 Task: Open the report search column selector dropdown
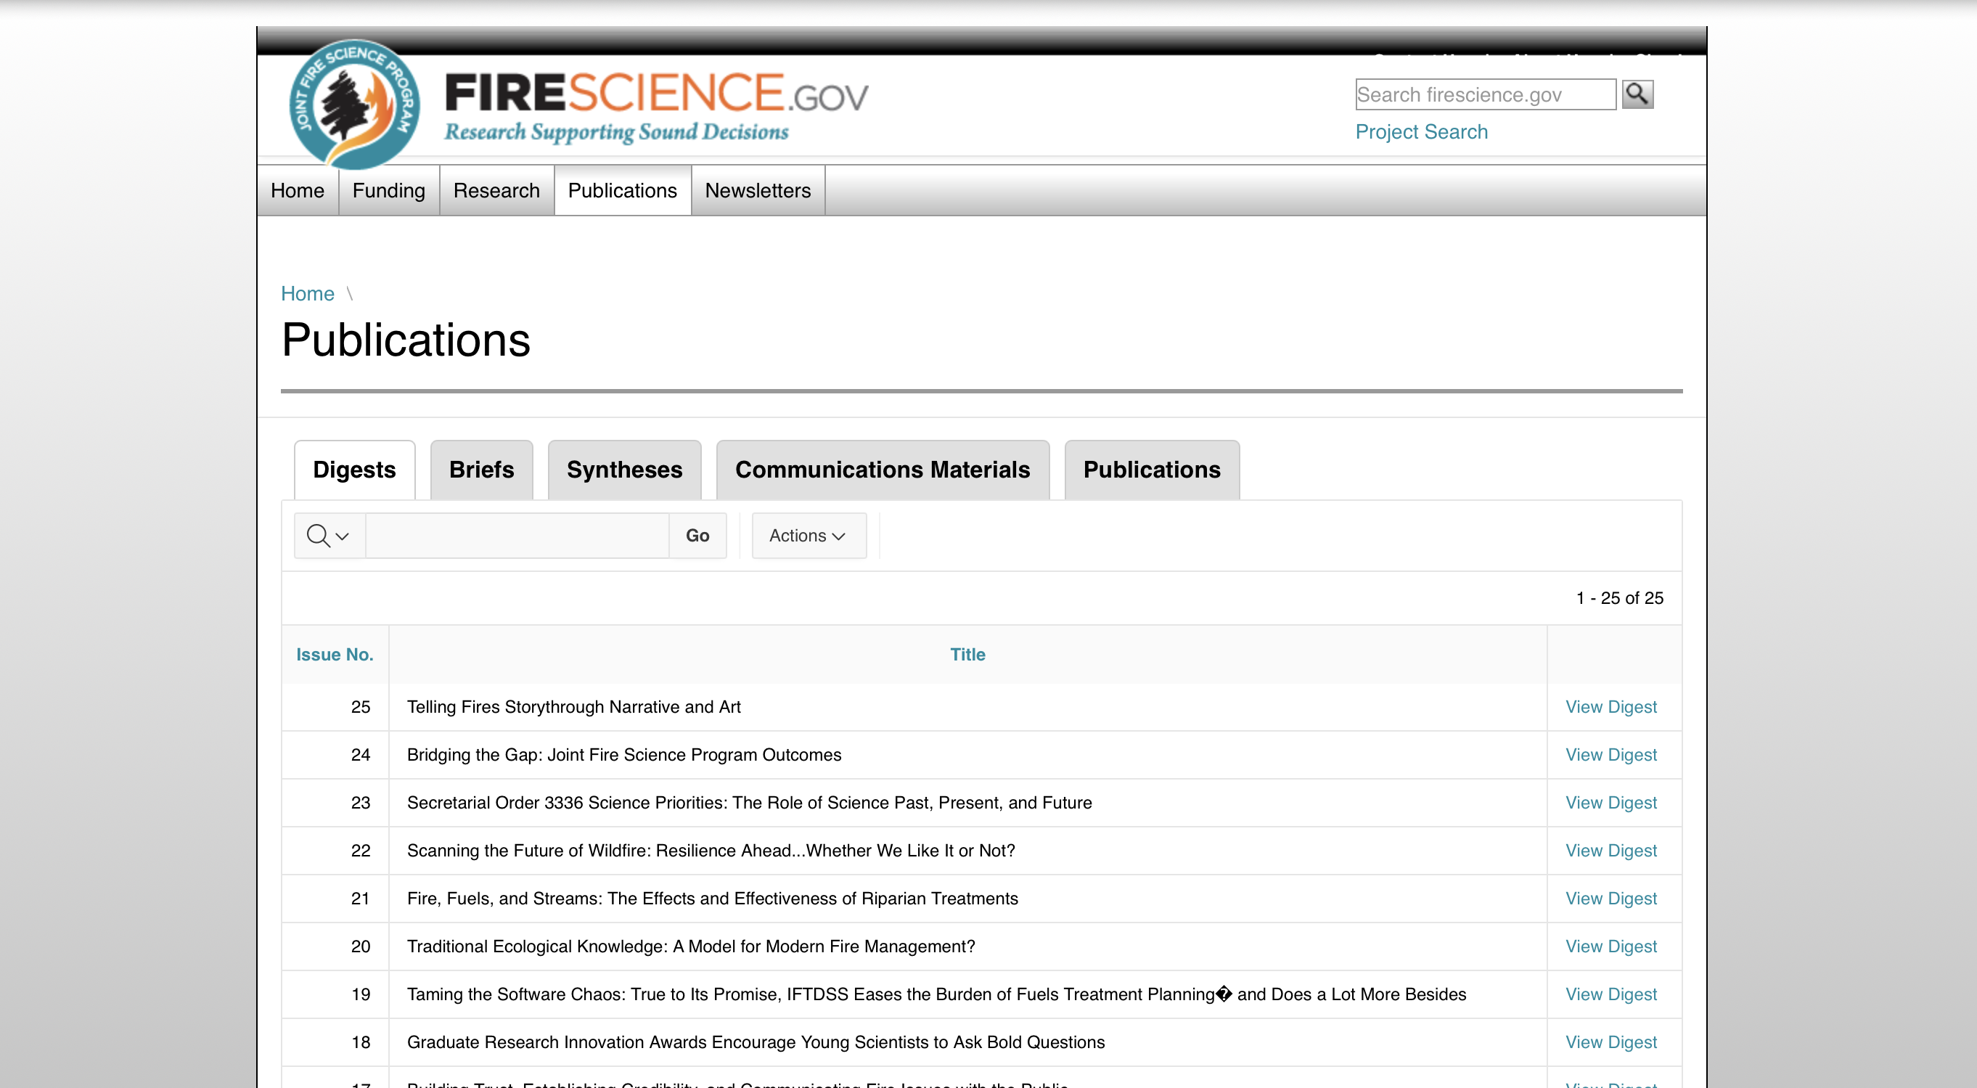coord(329,536)
